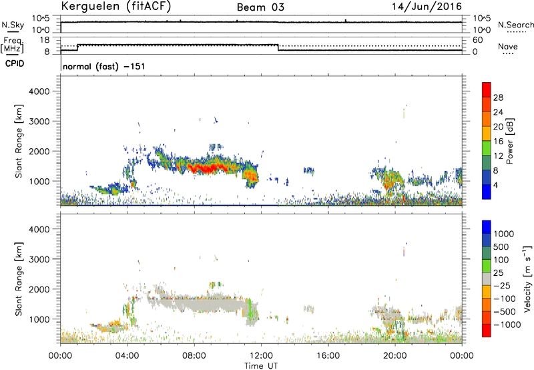
Task: Click the '-25' label on the Velocity colorbar
Action: 502,286
